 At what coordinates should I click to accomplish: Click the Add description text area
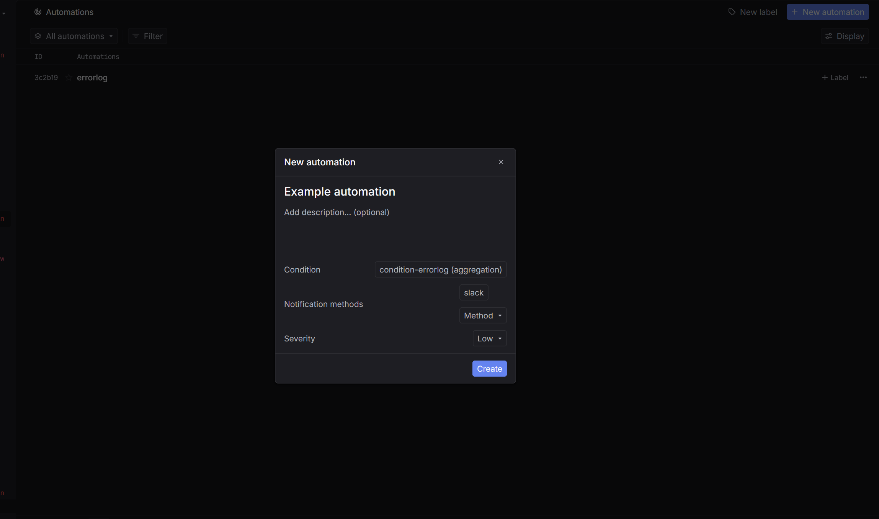[337, 212]
